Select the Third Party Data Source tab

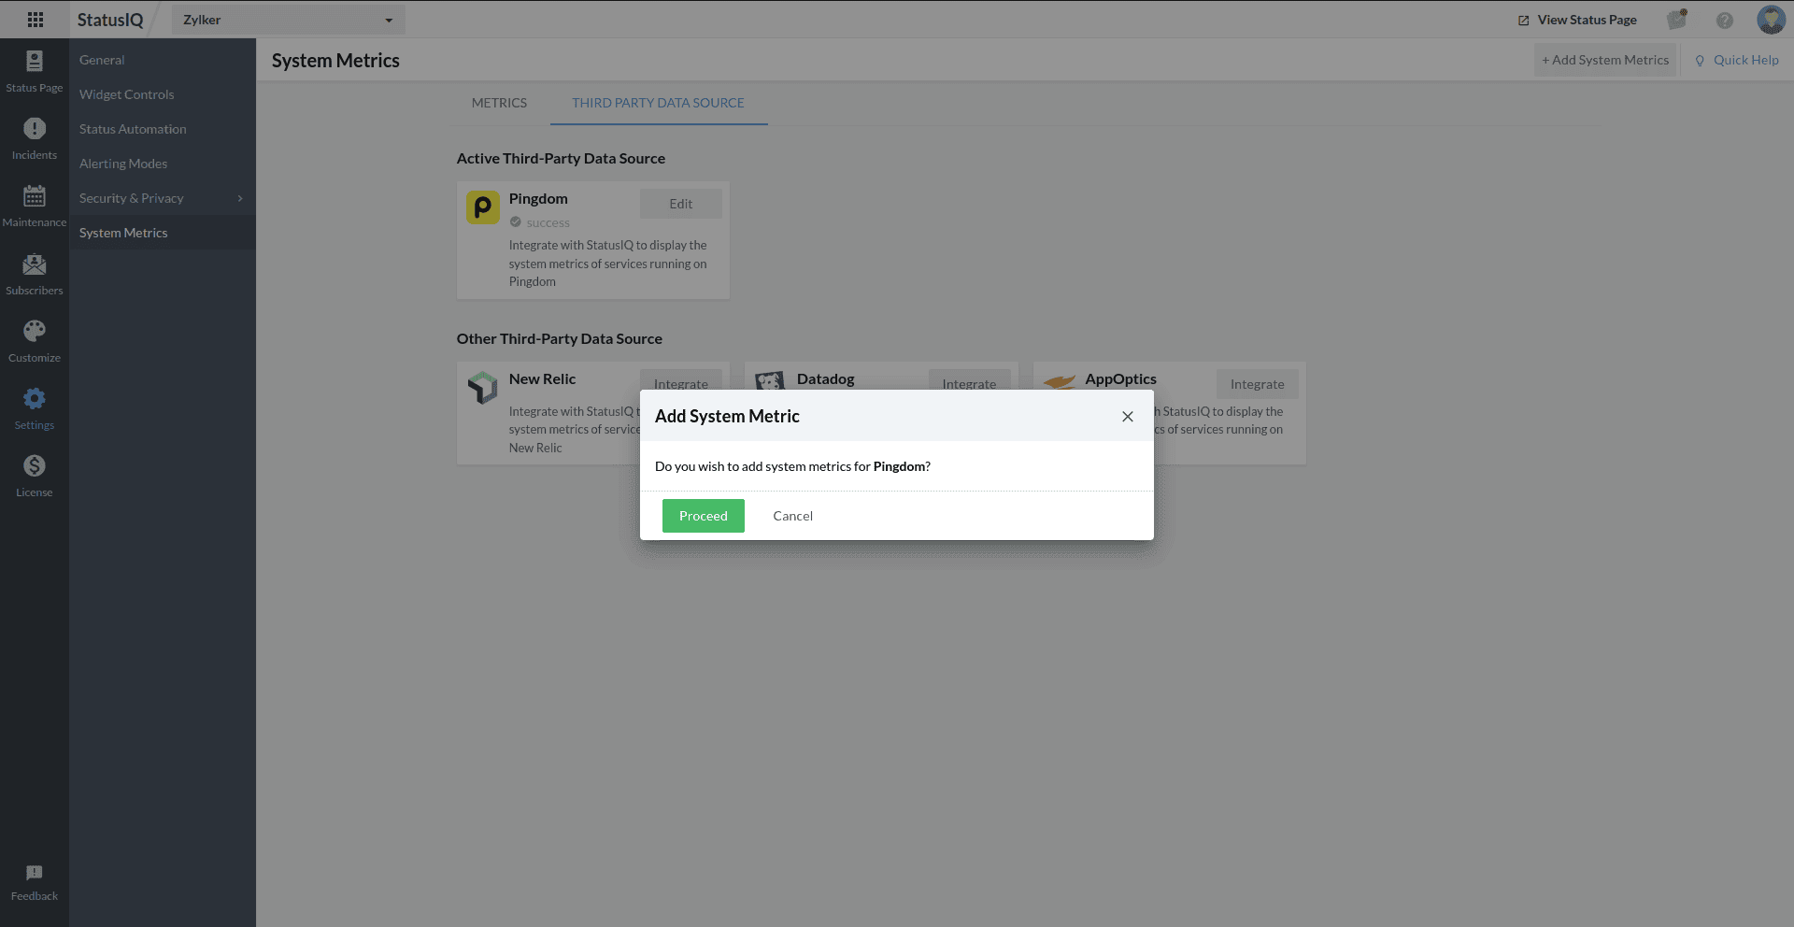pos(658,103)
